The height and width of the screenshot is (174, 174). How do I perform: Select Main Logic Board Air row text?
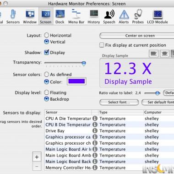[x=68, y=149]
